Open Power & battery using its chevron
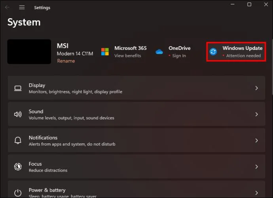Image resolution: width=273 pixels, height=198 pixels. pos(256,193)
